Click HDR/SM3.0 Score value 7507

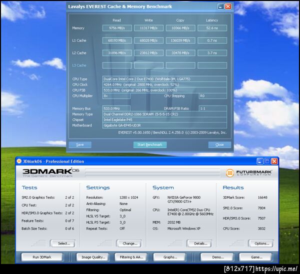click(x=261, y=218)
